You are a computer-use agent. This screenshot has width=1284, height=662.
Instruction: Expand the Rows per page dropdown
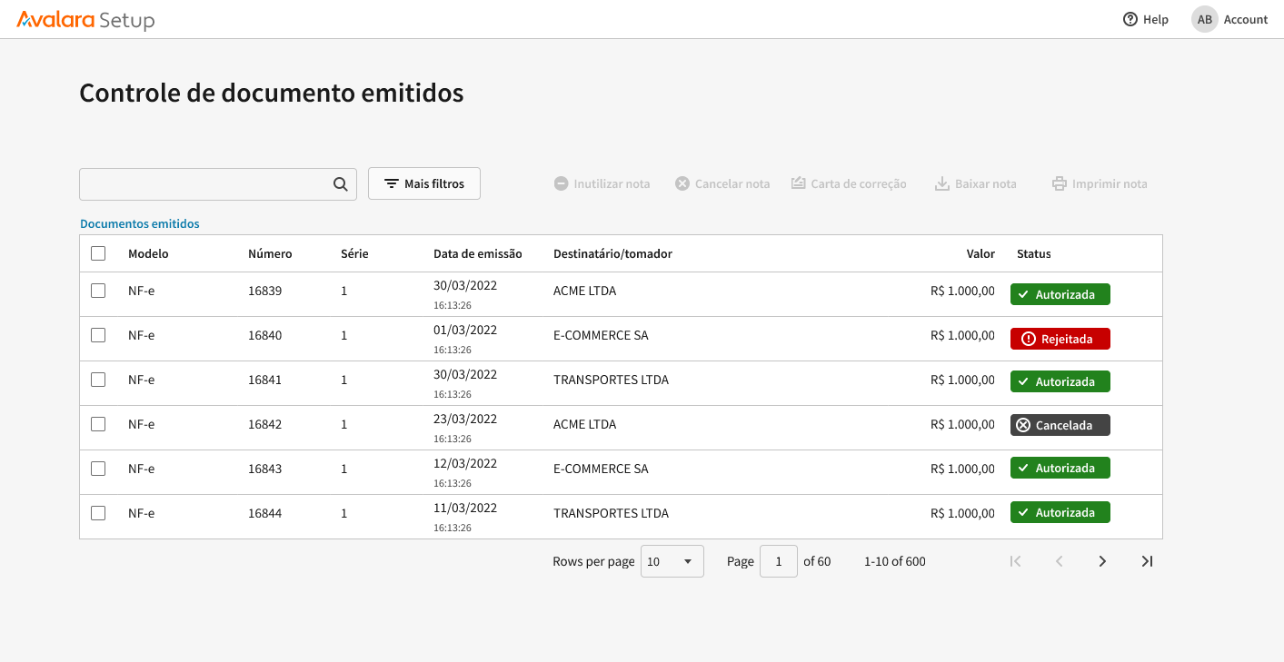tap(672, 561)
